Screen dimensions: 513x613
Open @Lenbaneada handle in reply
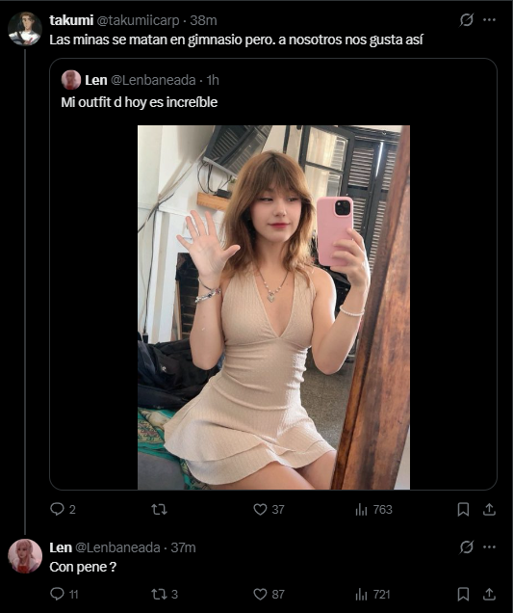[117, 547]
